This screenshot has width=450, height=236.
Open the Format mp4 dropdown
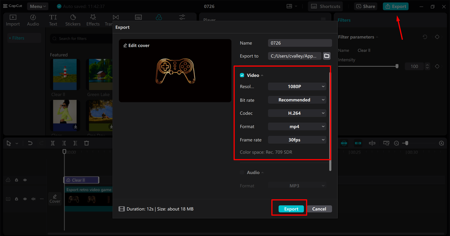[x=297, y=127]
